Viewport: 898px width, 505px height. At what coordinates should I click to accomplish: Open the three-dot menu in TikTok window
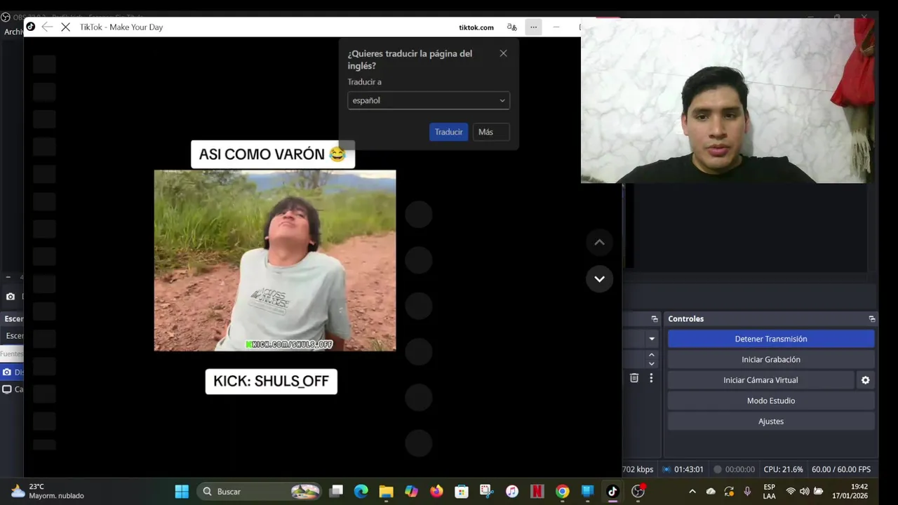(x=534, y=27)
